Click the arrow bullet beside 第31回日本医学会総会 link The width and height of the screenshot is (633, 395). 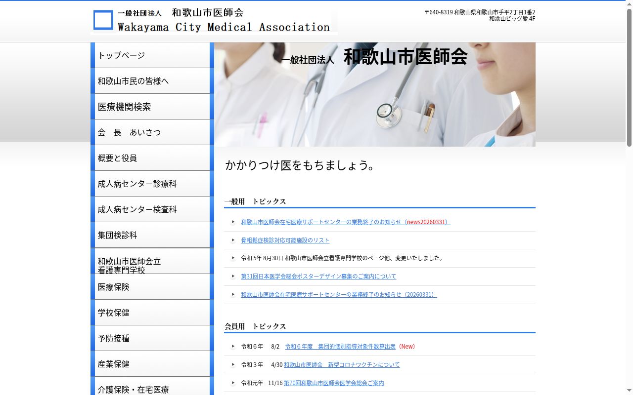(233, 276)
